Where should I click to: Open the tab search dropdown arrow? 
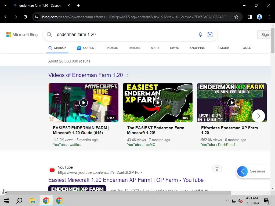(5, 5)
